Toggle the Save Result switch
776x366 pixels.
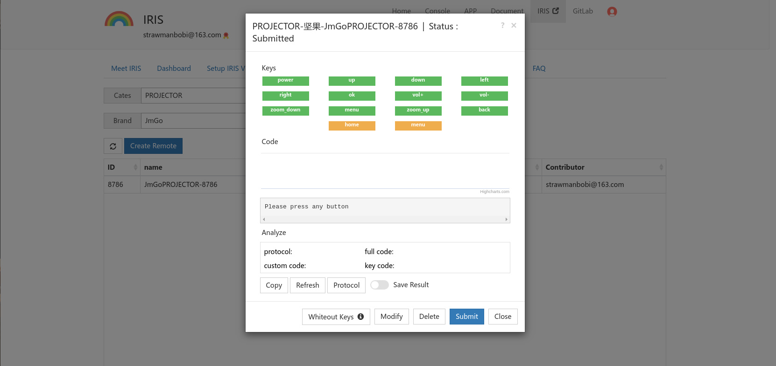379,285
